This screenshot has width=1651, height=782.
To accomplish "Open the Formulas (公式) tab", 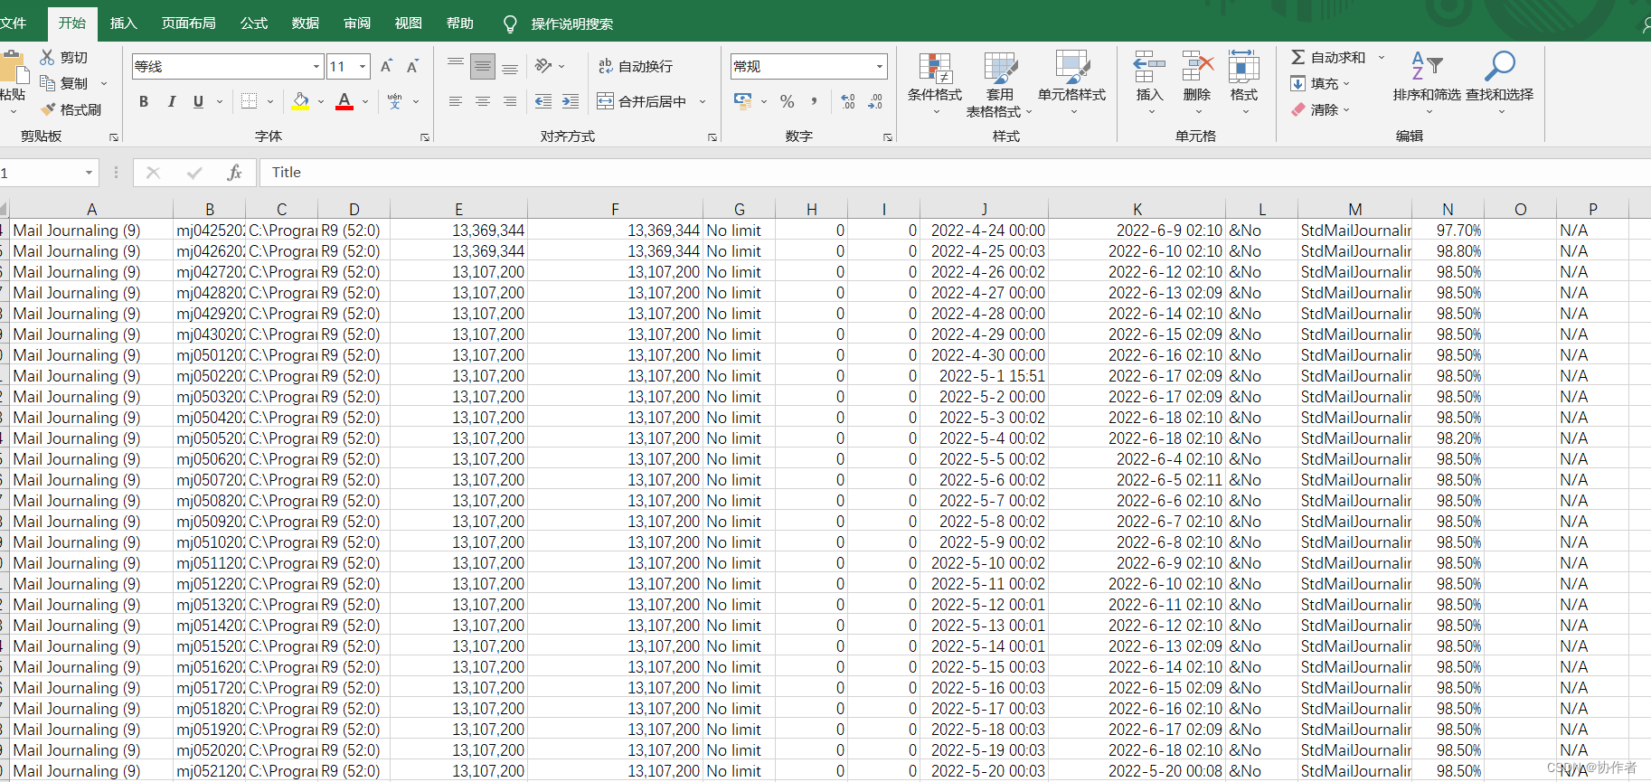I will [254, 23].
